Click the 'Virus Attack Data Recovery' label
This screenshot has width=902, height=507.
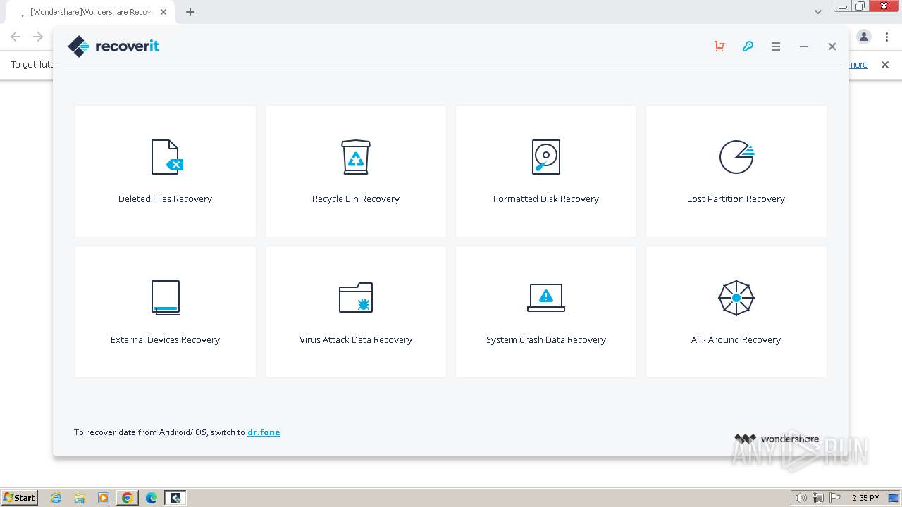(x=356, y=340)
